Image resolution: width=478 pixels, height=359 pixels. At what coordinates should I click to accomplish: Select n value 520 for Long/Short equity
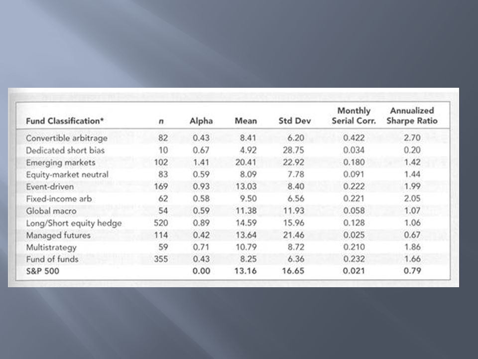coord(161,223)
